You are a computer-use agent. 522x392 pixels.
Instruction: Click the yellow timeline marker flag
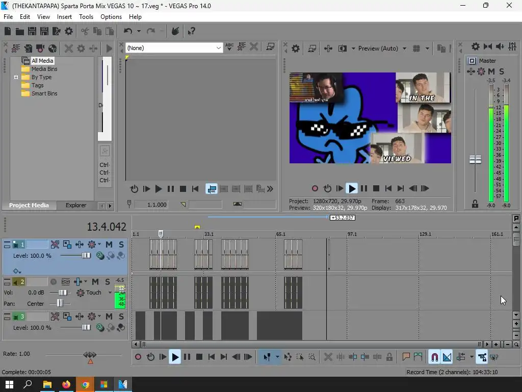pyautogui.click(x=197, y=227)
